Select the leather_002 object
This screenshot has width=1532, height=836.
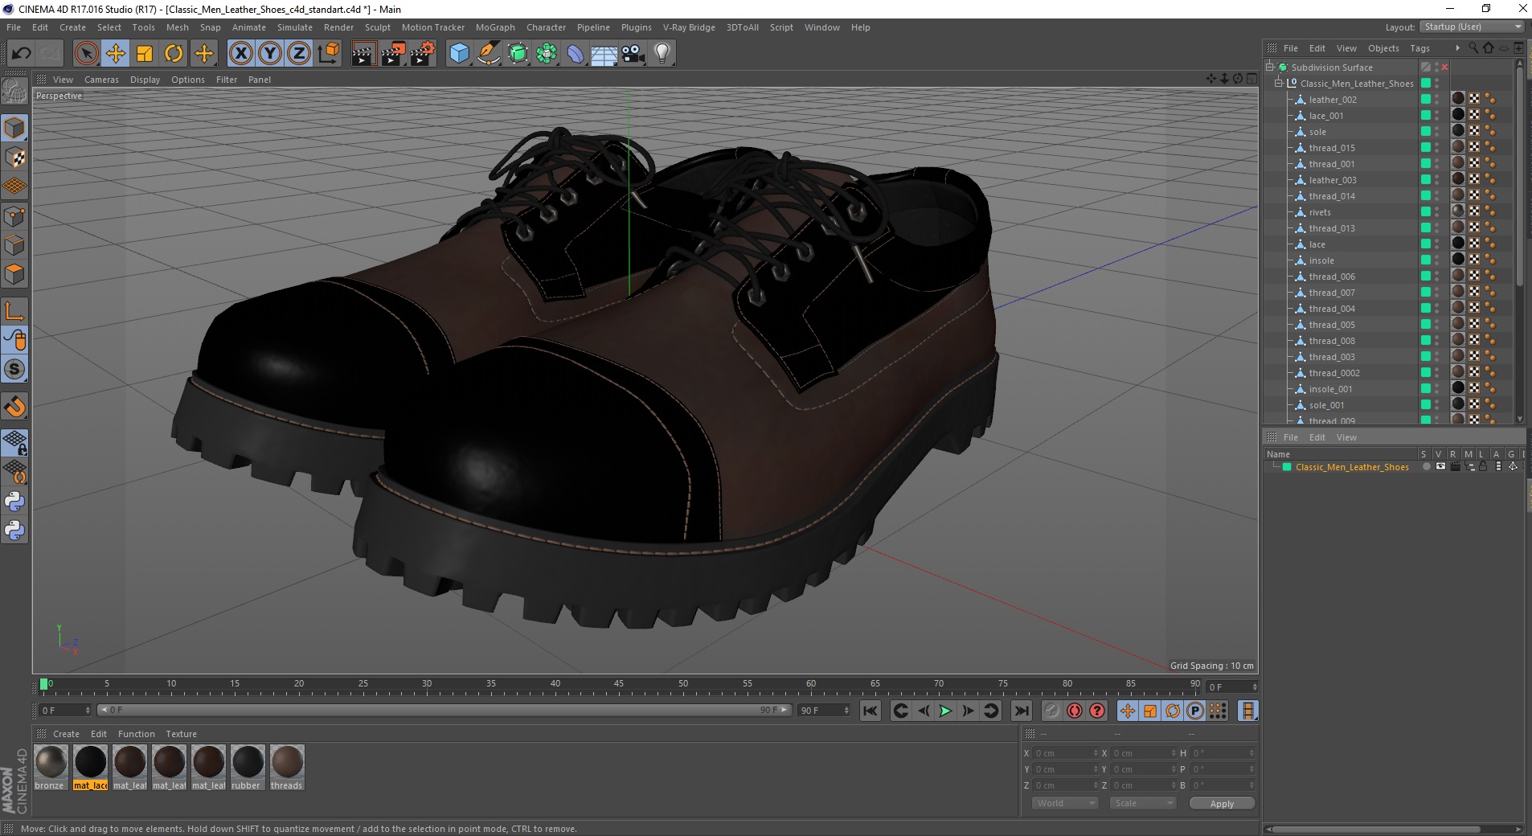(x=1332, y=100)
